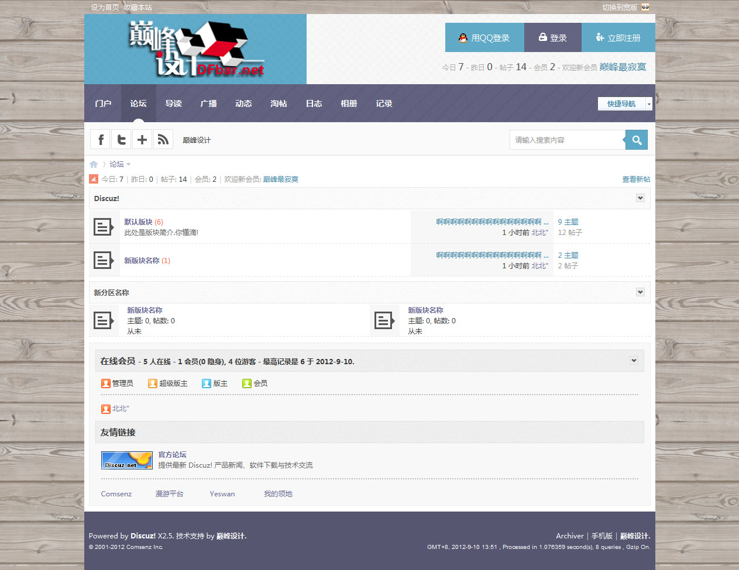The image size is (739, 570).
Task: Click the newest member 巅峰最寂寞 in header
Action: (623, 67)
